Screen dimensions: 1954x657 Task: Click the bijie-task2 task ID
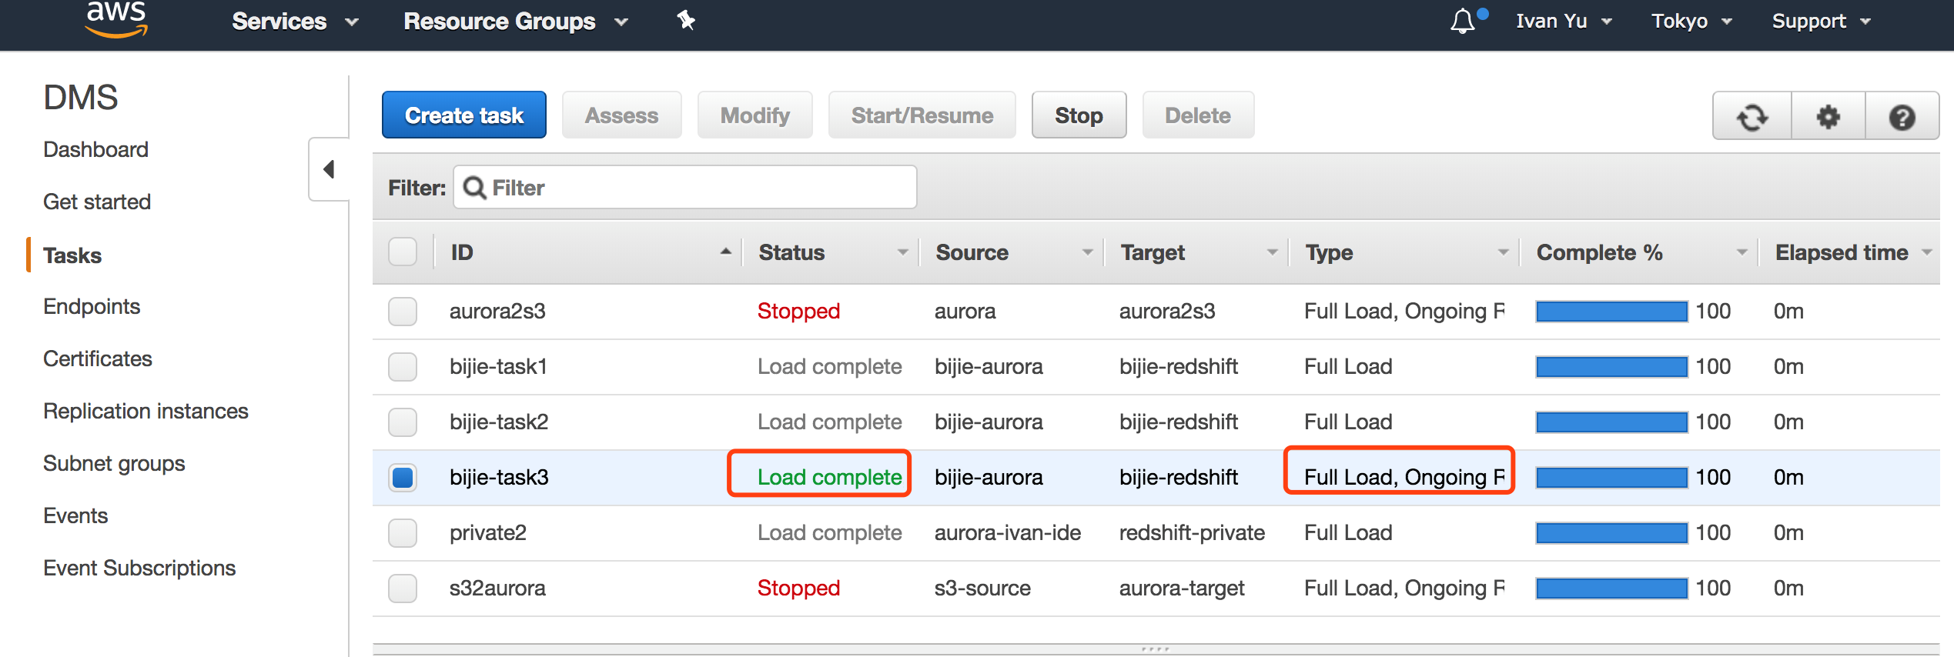click(x=499, y=422)
